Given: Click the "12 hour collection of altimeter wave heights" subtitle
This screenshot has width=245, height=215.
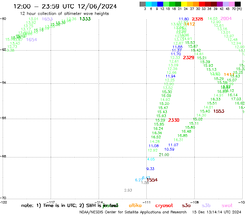Looking at the screenshot, I should (x=64, y=14).
